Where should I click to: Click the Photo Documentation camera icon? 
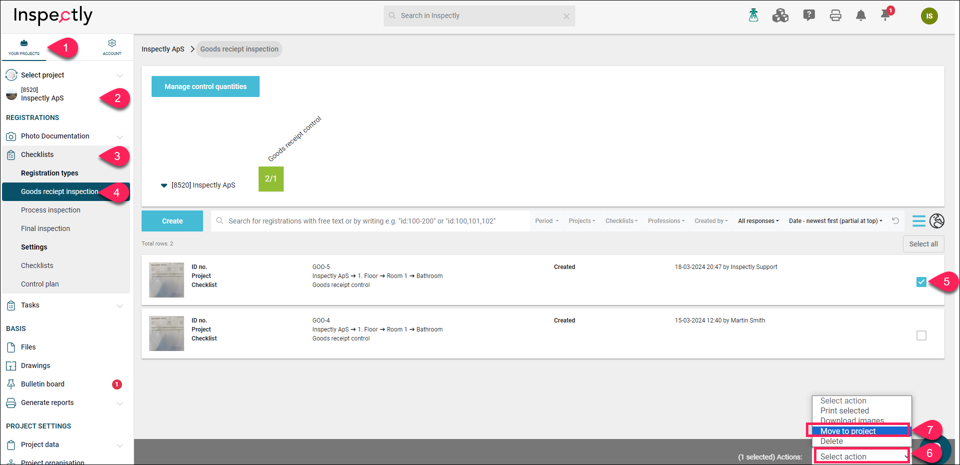(11, 136)
